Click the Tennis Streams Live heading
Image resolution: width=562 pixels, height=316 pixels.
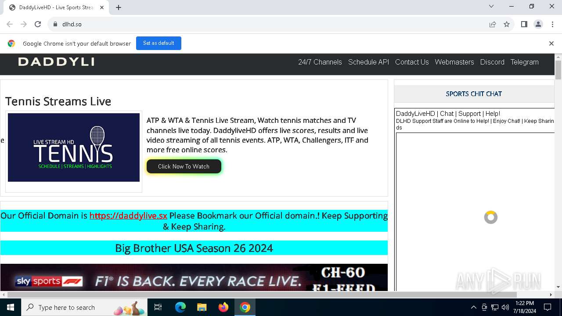(x=58, y=101)
